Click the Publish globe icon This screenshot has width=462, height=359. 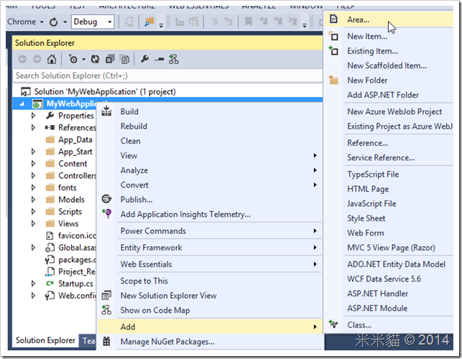106,200
